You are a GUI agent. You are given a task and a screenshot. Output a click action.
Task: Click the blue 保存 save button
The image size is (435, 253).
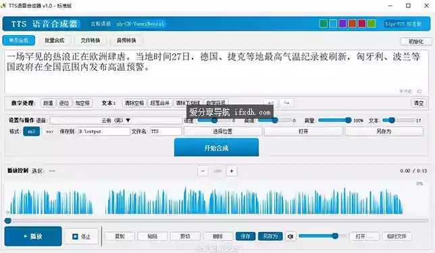(x=245, y=236)
